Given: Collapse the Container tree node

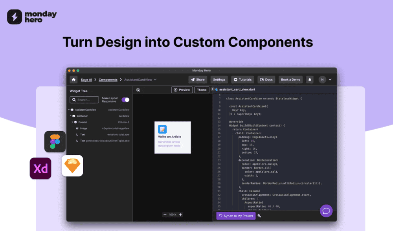Looking at the screenshot, I should point(71,116).
